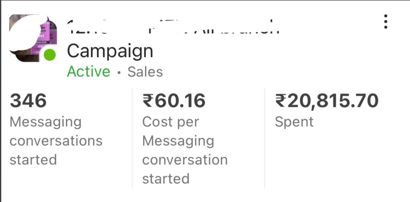The width and height of the screenshot is (410, 202).
Task: Click the "Sales" objective label
Action: (145, 72)
